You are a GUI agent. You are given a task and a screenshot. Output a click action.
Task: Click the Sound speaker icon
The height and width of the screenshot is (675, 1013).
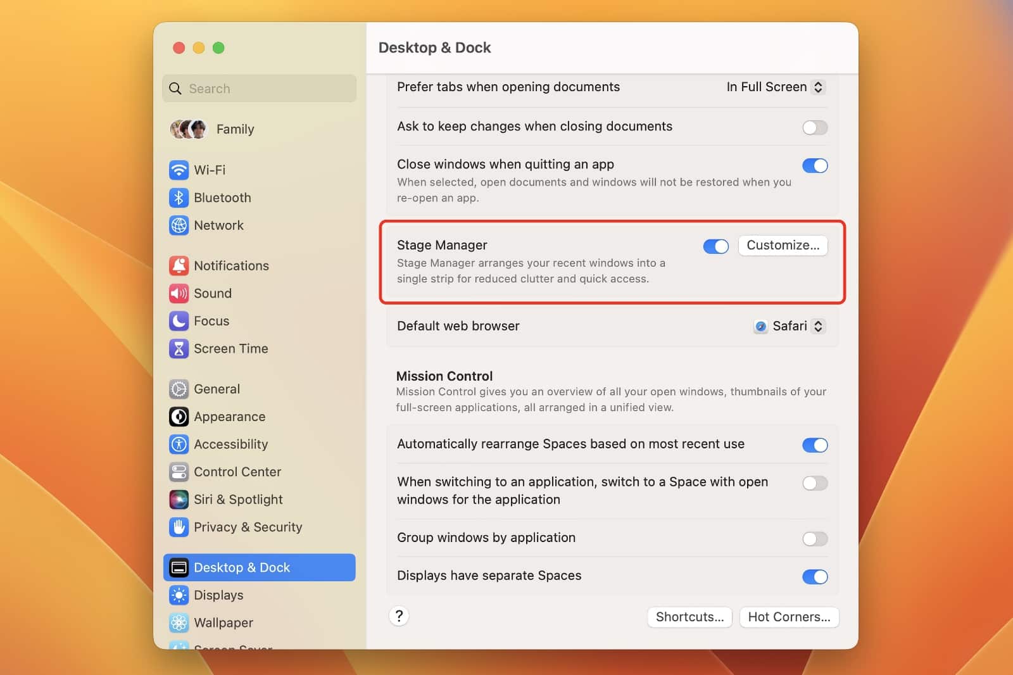[x=179, y=293]
